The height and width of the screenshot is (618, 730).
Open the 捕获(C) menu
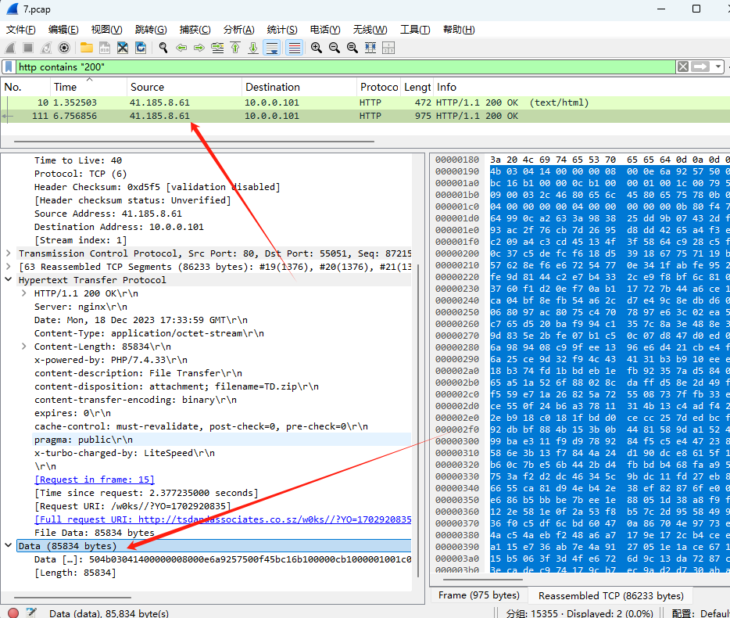pos(195,30)
